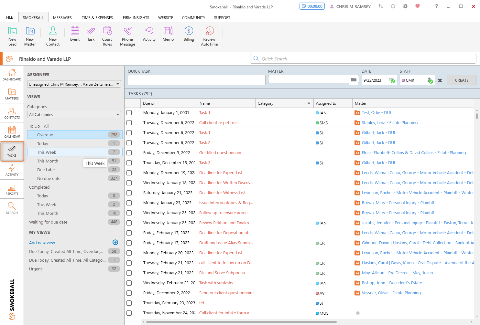
Task: Open FIRM INSIGHTS tab
Action: point(136,17)
